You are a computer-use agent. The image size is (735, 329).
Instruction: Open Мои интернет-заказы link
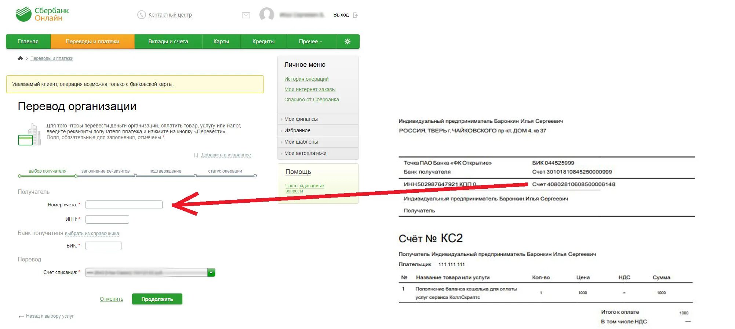point(310,89)
